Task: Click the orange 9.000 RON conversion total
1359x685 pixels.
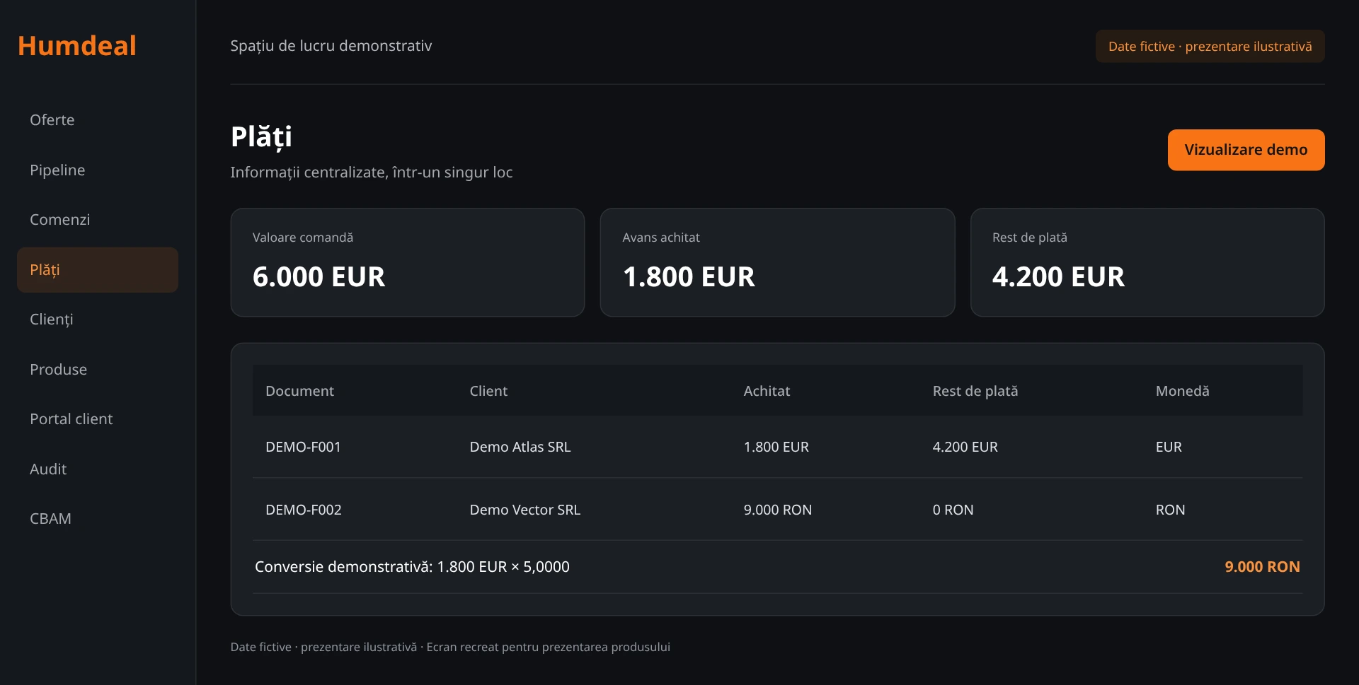Action: pyautogui.click(x=1262, y=567)
